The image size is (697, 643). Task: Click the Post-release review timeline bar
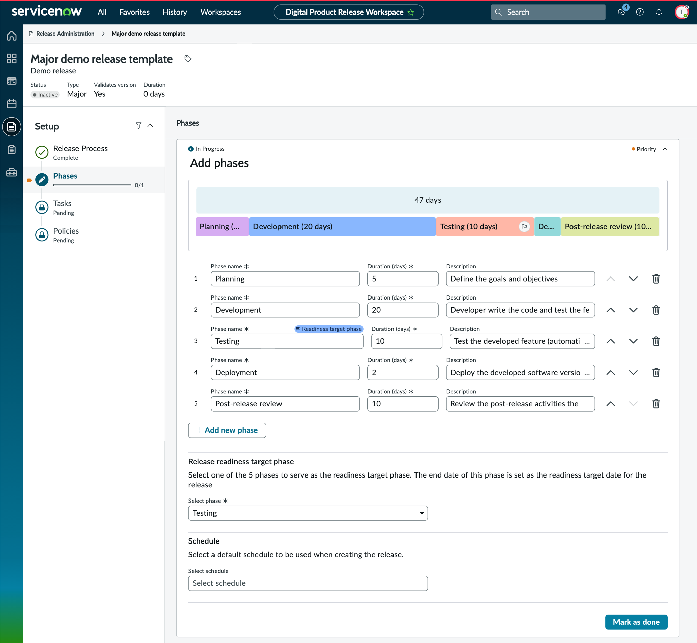coord(610,226)
